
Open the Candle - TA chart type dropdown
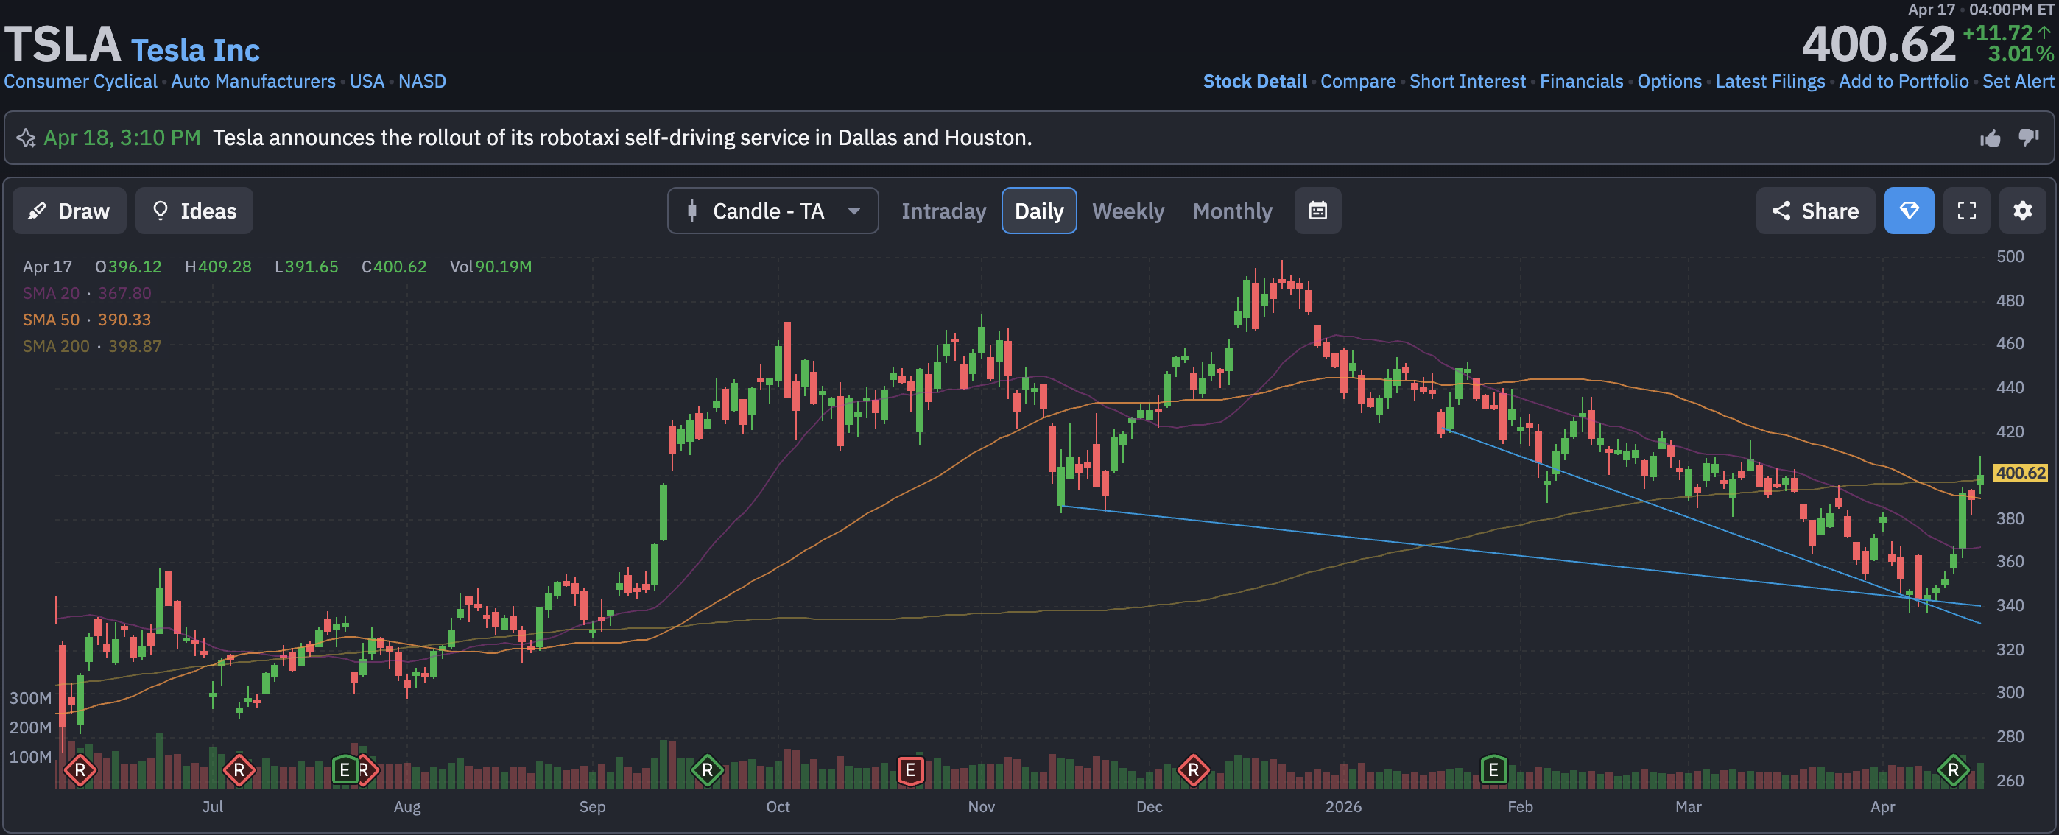772,211
